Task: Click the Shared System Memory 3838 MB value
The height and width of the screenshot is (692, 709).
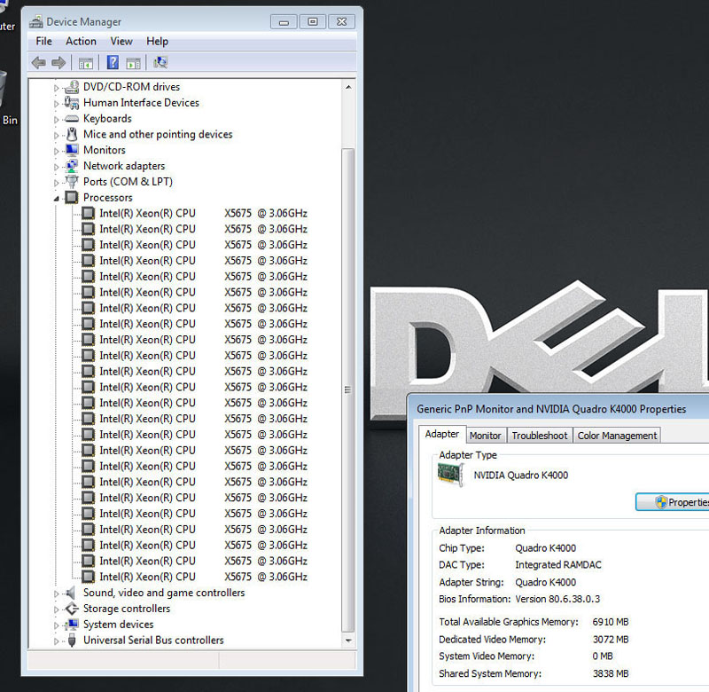Action: point(611,673)
